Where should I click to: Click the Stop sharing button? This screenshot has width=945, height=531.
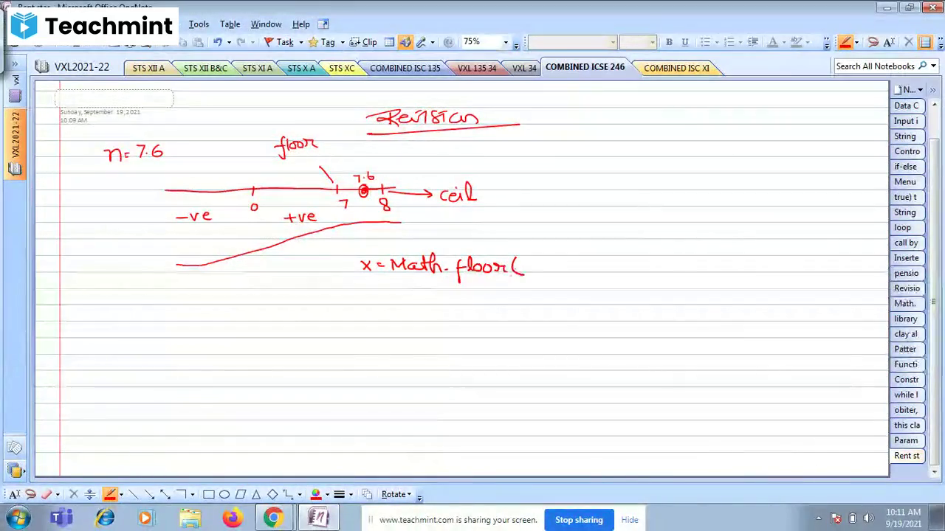(579, 519)
